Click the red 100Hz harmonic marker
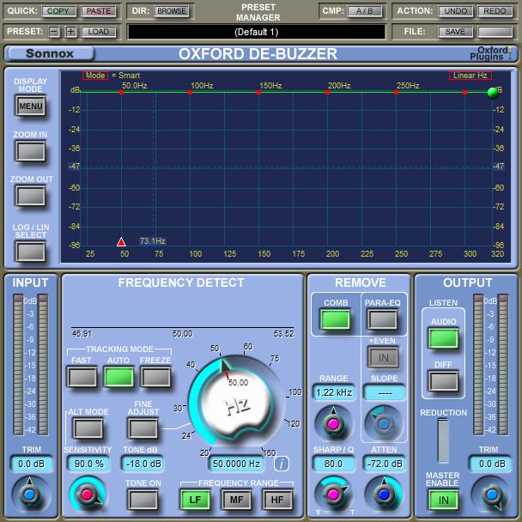The height and width of the screenshot is (522, 522). click(x=190, y=92)
